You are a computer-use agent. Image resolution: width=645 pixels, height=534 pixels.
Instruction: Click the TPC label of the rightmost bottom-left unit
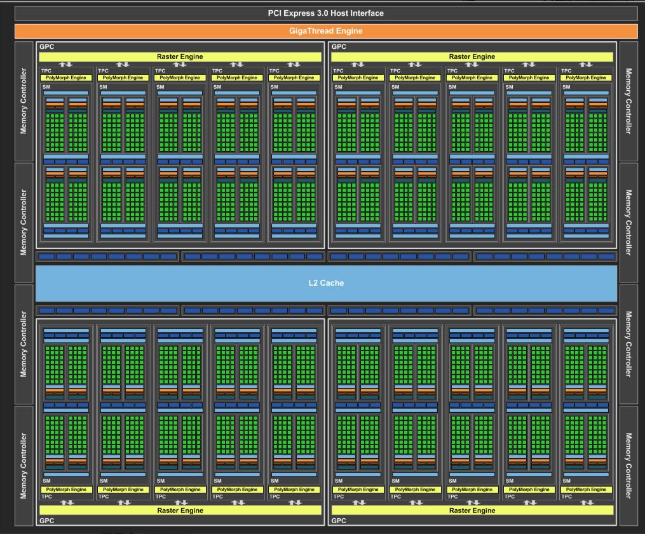pos(275,497)
